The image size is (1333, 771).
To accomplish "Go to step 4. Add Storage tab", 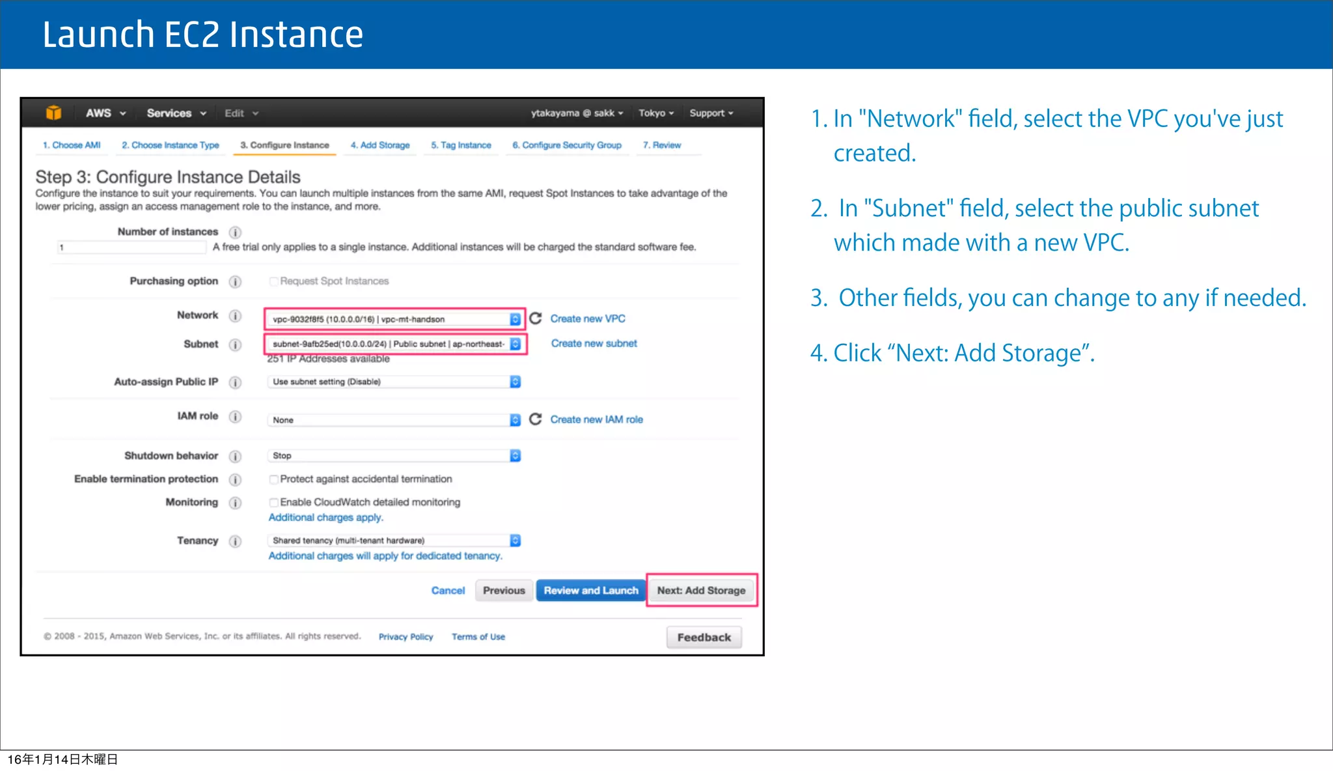I will pos(380,145).
